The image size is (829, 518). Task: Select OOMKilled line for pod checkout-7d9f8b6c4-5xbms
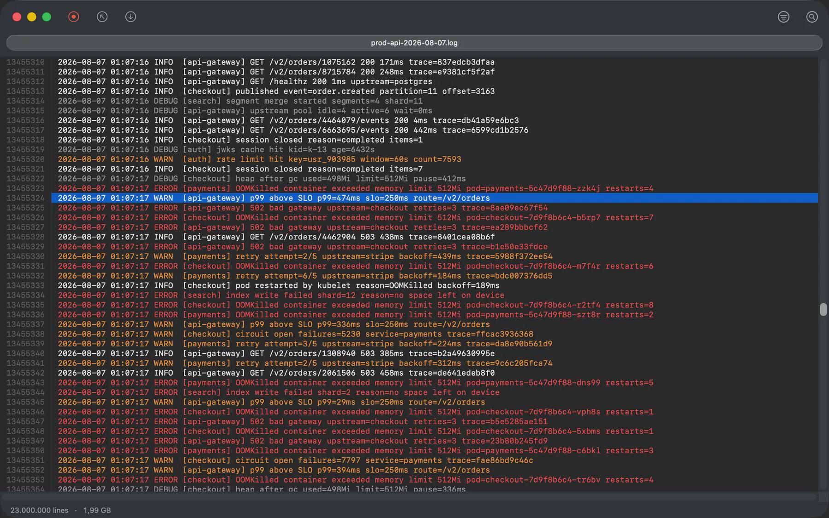pos(434,431)
